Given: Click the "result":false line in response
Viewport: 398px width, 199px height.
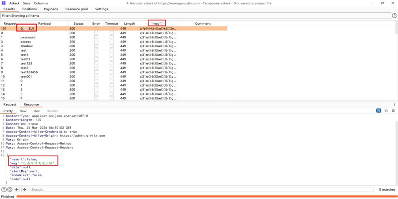Looking at the screenshot, I should point(23,159).
